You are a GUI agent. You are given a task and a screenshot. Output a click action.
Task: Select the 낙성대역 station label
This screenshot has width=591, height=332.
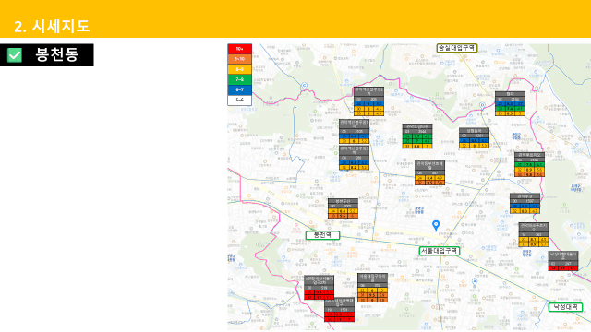565,307
